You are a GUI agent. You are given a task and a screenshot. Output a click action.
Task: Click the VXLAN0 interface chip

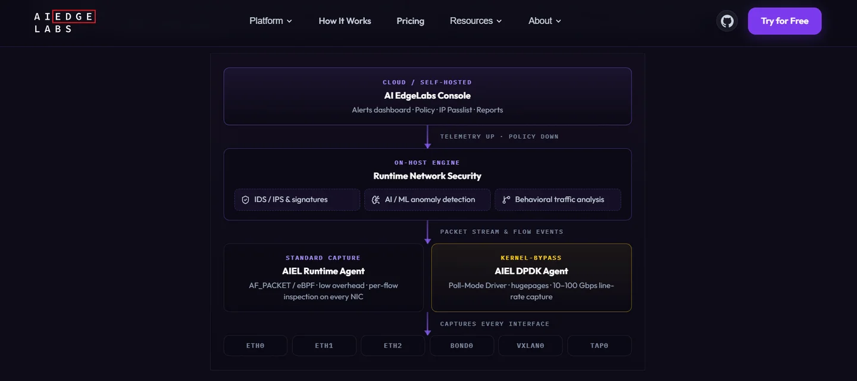(530, 346)
